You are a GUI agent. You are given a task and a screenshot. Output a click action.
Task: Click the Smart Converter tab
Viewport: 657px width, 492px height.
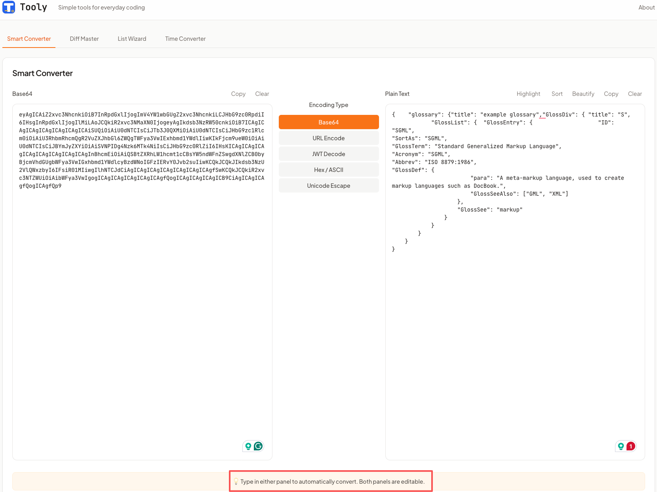(x=29, y=38)
